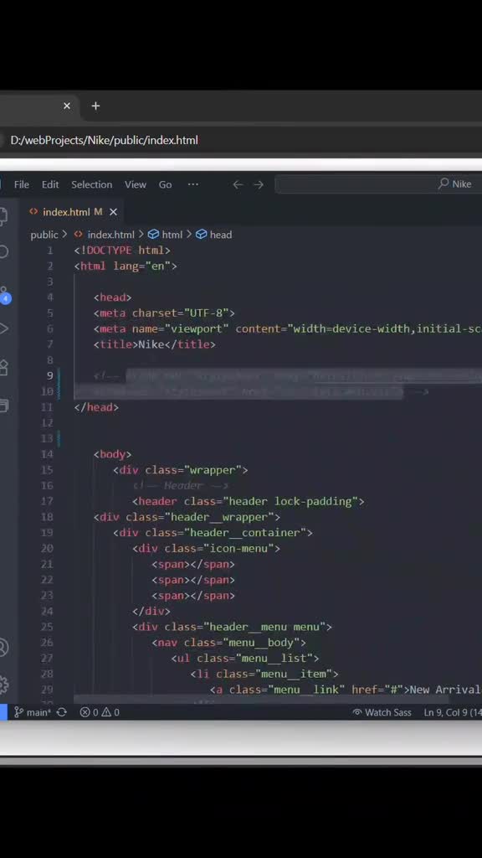Click the header__menu menu div line
This screenshot has height=858, width=482.
coord(233,627)
